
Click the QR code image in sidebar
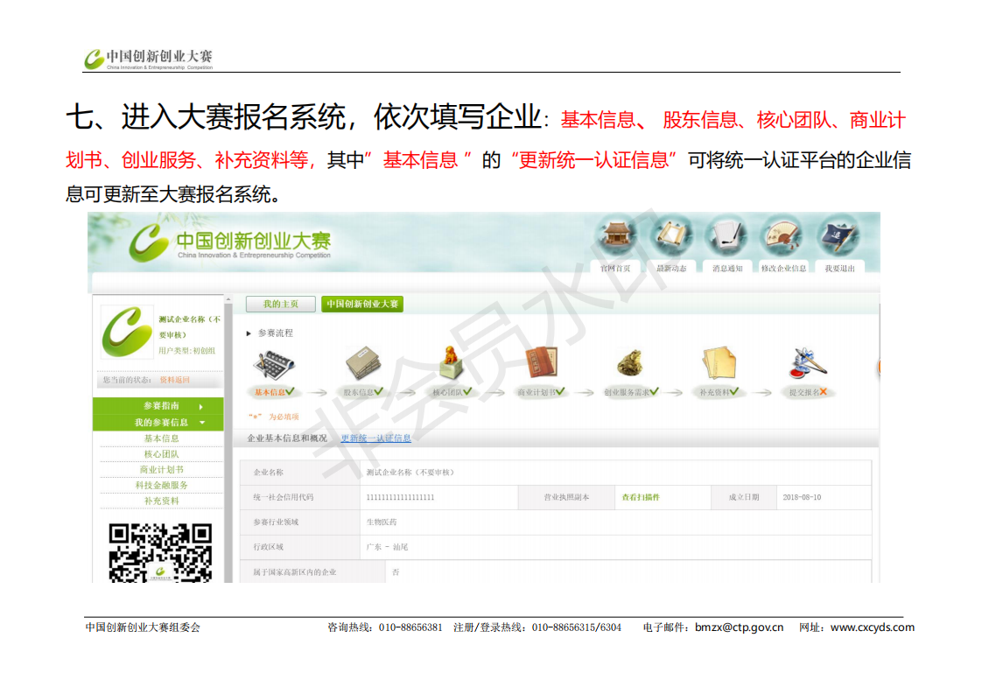tap(160, 552)
